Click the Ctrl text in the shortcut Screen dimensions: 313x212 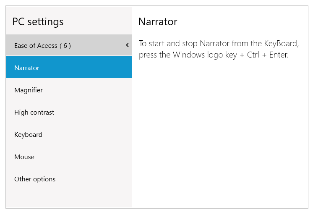253,55
